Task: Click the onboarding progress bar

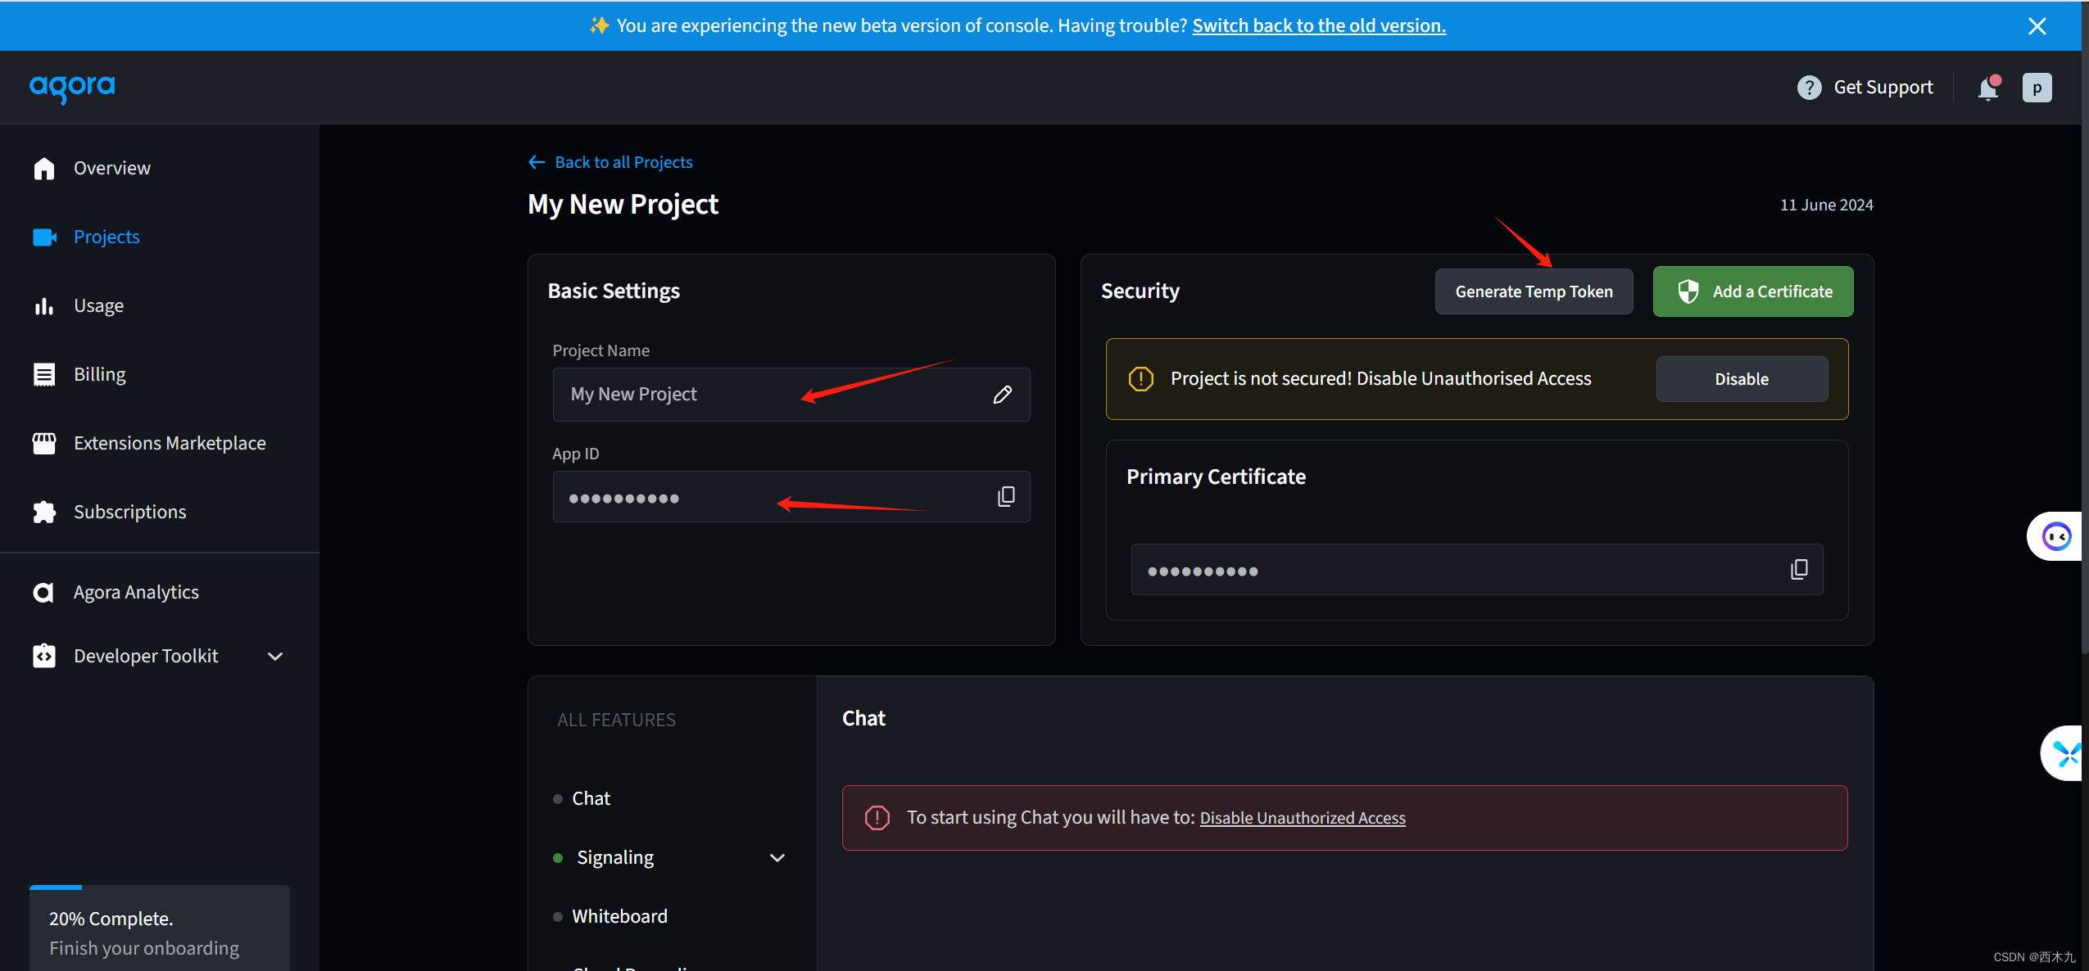Action: [x=160, y=887]
